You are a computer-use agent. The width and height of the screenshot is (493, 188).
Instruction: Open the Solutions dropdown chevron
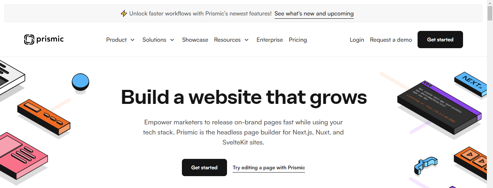click(x=172, y=40)
